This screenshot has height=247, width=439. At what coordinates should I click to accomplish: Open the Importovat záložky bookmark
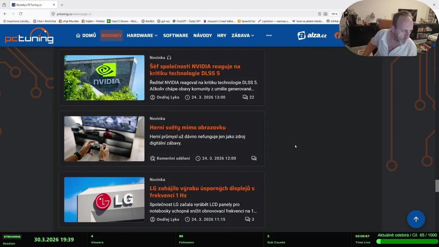(16, 21)
